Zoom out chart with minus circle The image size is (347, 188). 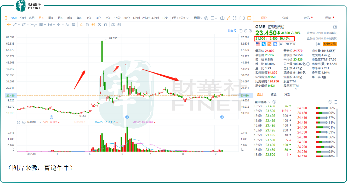click(246, 31)
